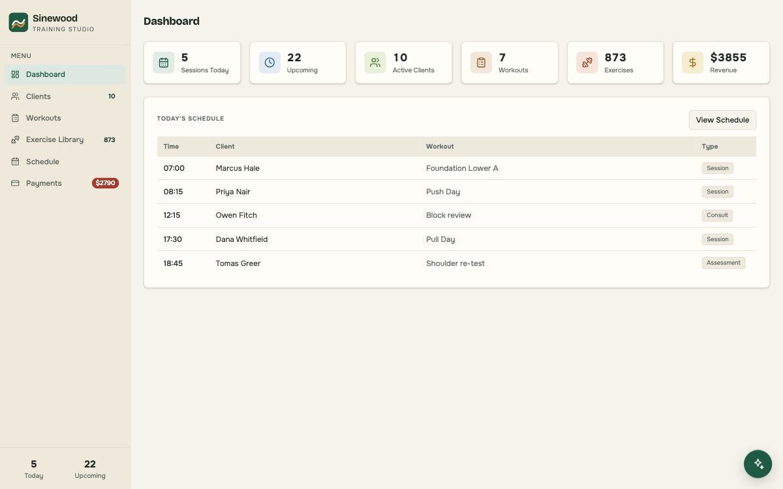783x489 pixels.
Task: Click the Sessions Today calendar icon
Action: coord(164,63)
